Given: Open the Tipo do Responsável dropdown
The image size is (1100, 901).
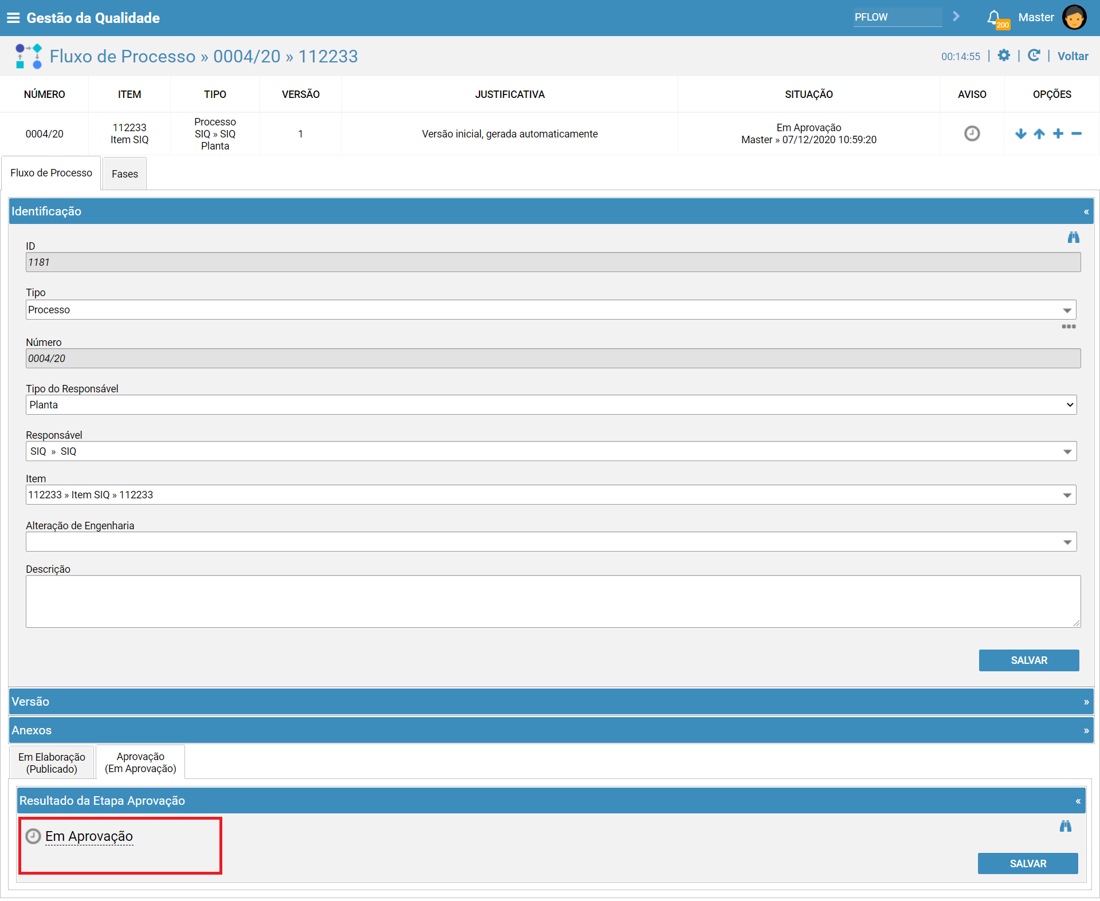Looking at the screenshot, I should tap(551, 405).
